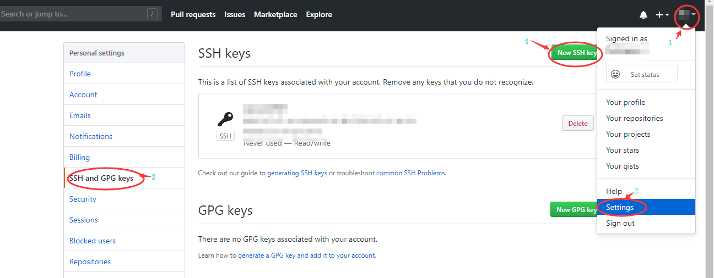
Task: Follow the common SSH Problems link
Action: (410, 173)
